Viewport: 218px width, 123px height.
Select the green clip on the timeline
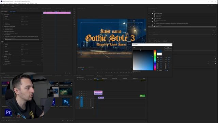click(143, 96)
